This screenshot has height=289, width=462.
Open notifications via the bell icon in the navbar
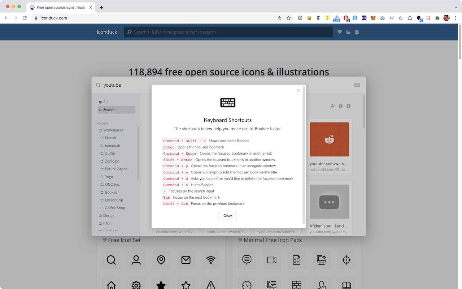tap(357, 32)
